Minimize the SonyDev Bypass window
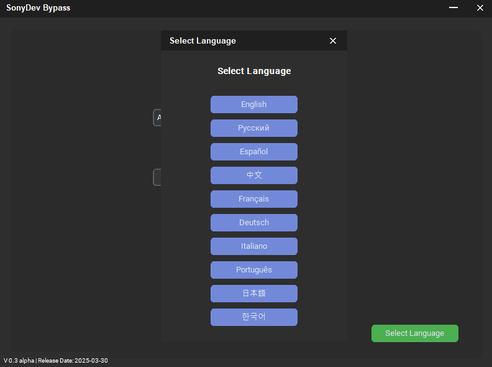Image resolution: width=492 pixels, height=367 pixels. click(453, 7)
